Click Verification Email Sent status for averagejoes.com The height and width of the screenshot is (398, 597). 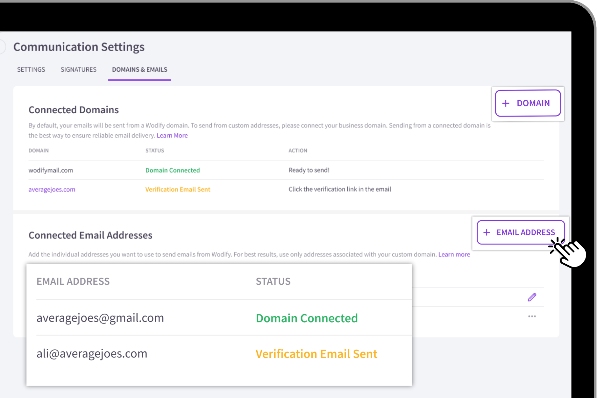pos(178,189)
